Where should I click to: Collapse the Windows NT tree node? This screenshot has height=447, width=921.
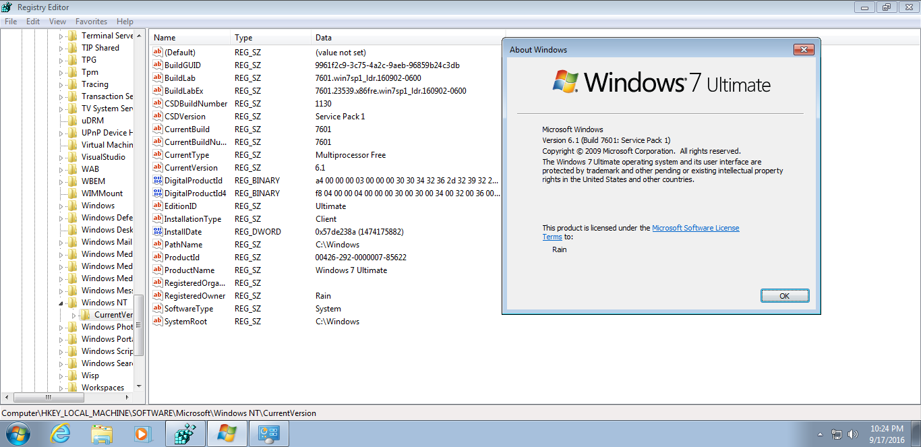click(x=61, y=303)
